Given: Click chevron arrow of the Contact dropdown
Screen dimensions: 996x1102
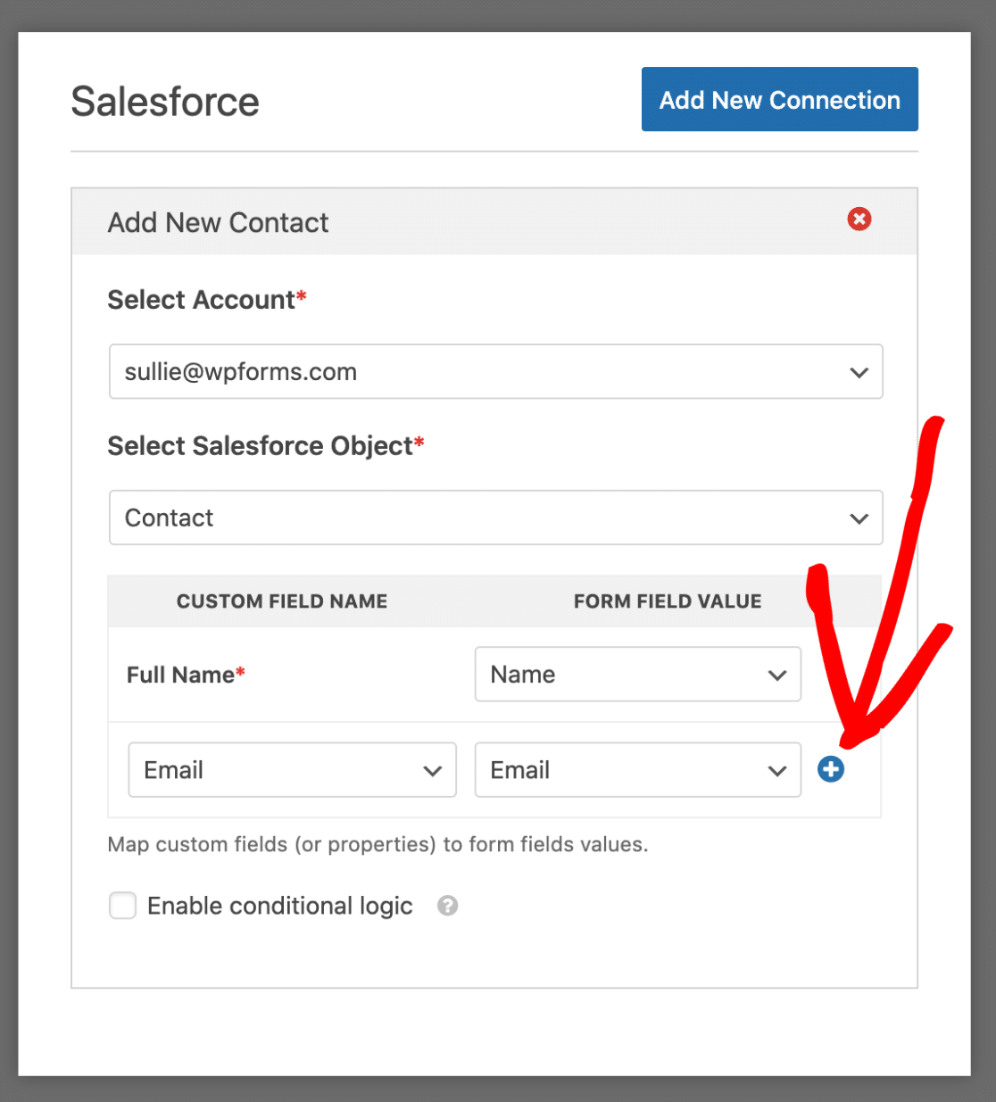Looking at the screenshot, I should click(x=859, y=518).
